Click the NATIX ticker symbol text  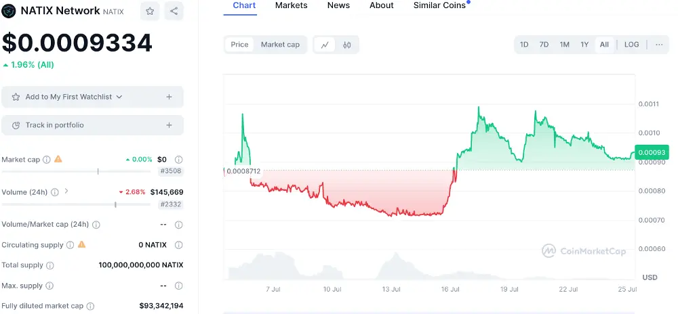(x=113, y=12)
